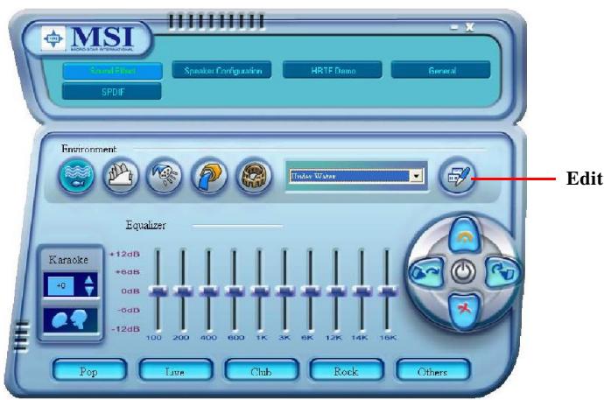The image size is (604, 400).
Task: Open the environment Edit pencil icon
Action: pos(458,176)
